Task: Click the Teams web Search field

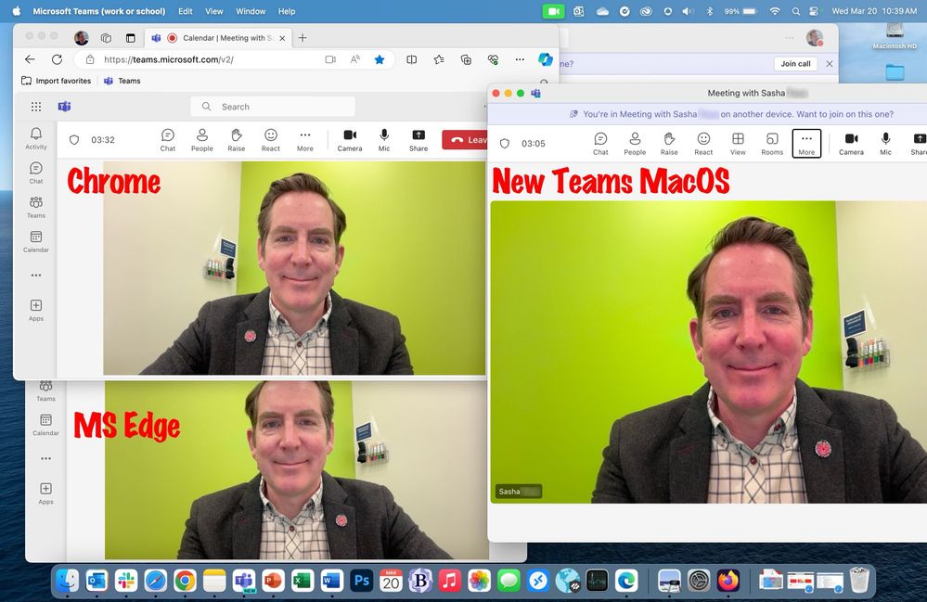Action: tap(273, 107)
